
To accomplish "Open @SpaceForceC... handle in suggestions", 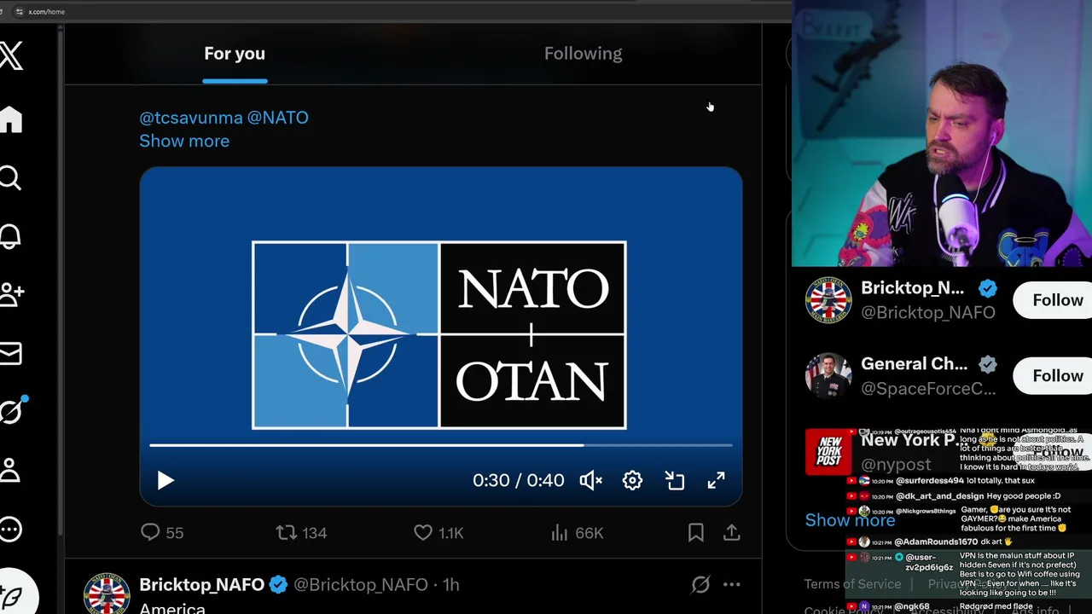I will coord(928,389).
